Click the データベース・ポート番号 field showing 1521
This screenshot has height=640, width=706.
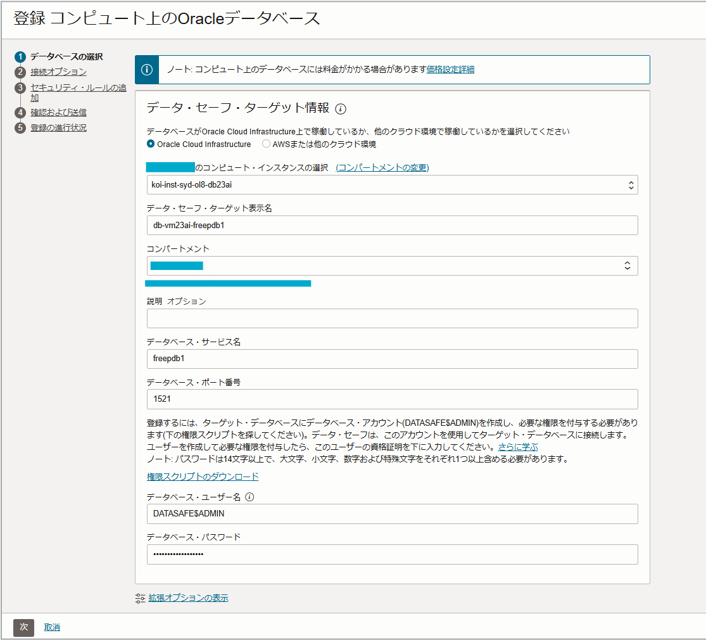click(x=391, y=399)
